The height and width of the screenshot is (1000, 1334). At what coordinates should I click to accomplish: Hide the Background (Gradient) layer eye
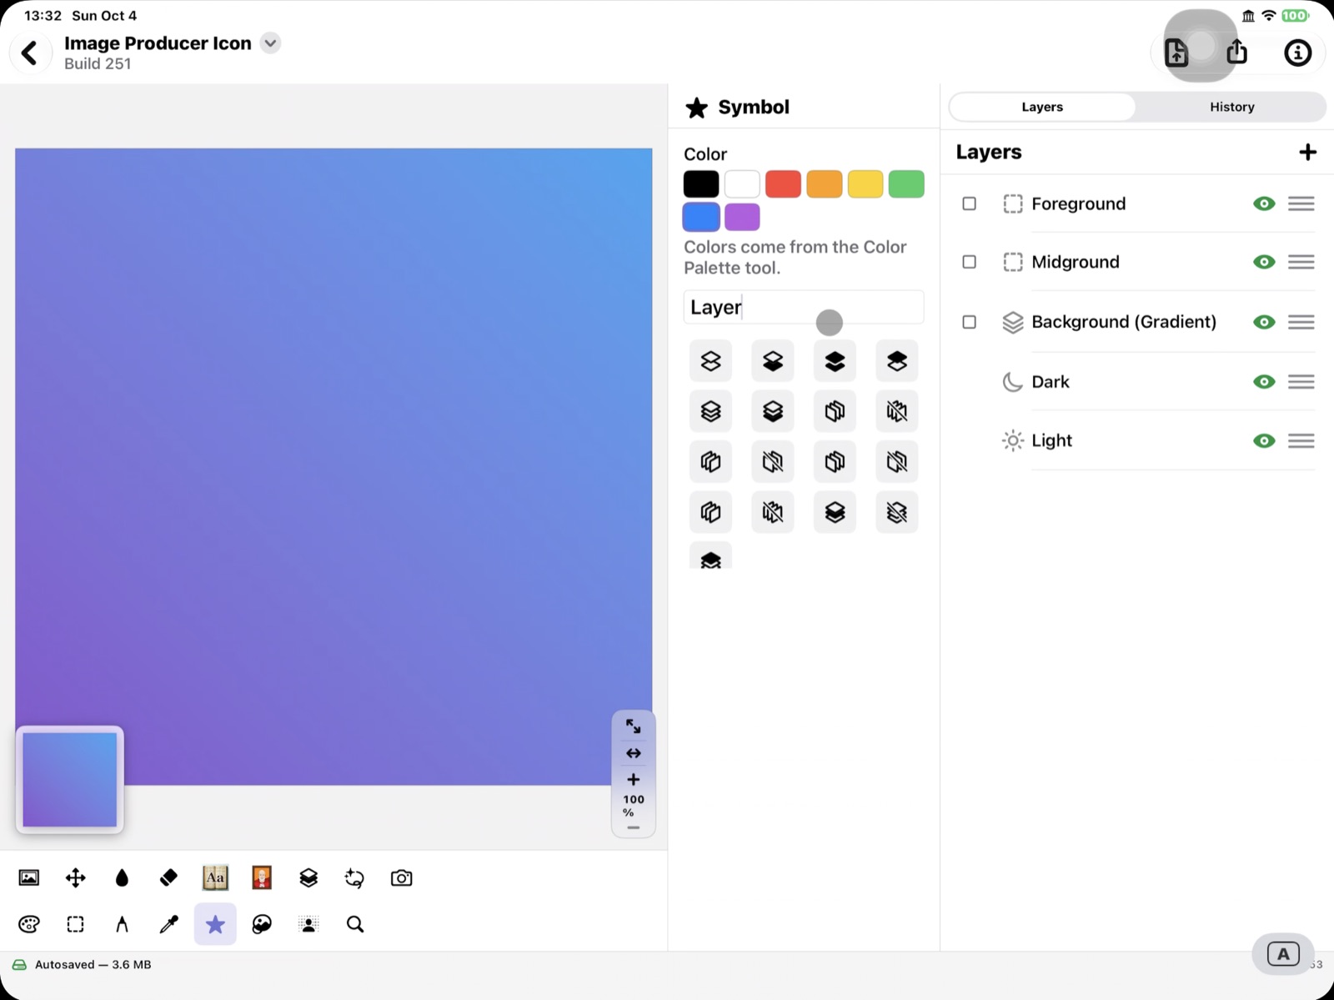click(1264, 322)
